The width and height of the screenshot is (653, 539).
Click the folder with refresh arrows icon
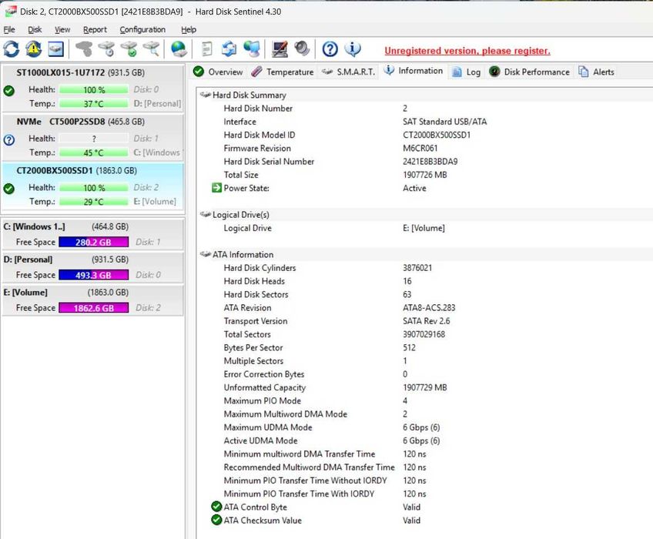[229, 49]
